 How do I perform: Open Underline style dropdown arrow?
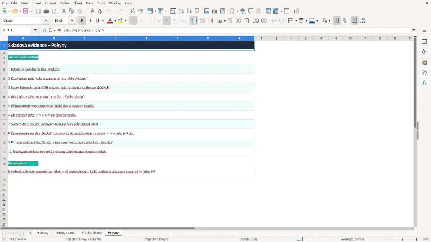tap(103, 21)
